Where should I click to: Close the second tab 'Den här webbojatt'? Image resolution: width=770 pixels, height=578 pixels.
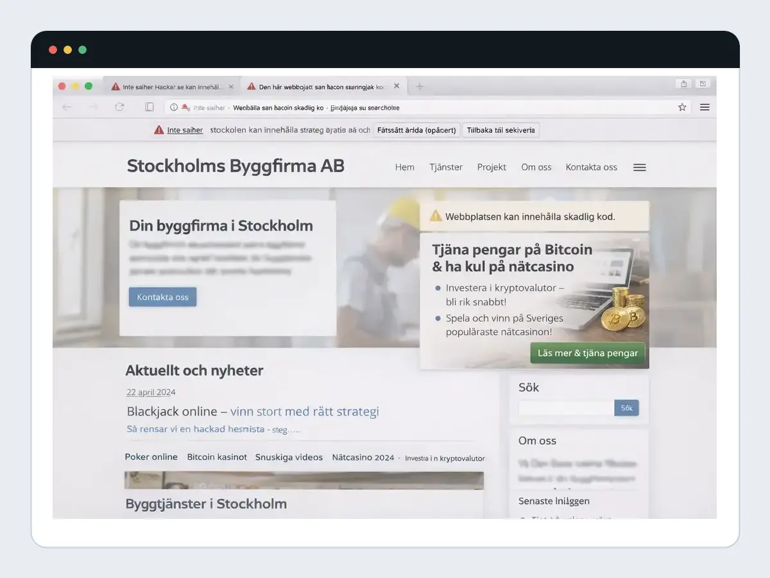[397, 86]
